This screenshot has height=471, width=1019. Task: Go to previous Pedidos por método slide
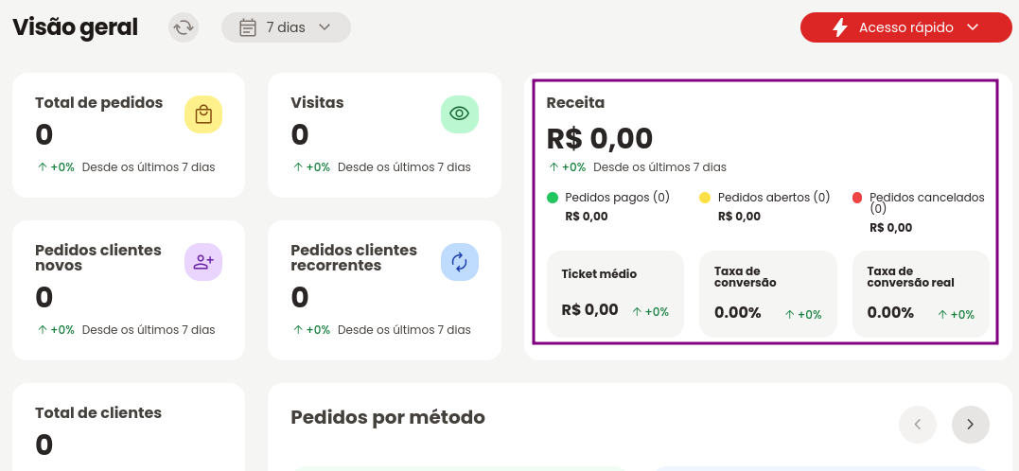point(918,425)
